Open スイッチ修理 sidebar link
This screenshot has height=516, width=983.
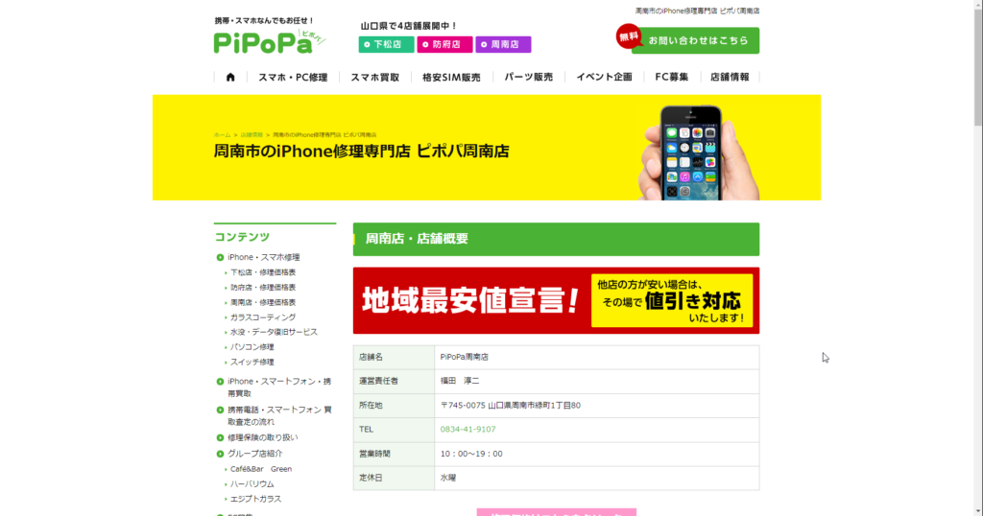click(x=252, y=362)
